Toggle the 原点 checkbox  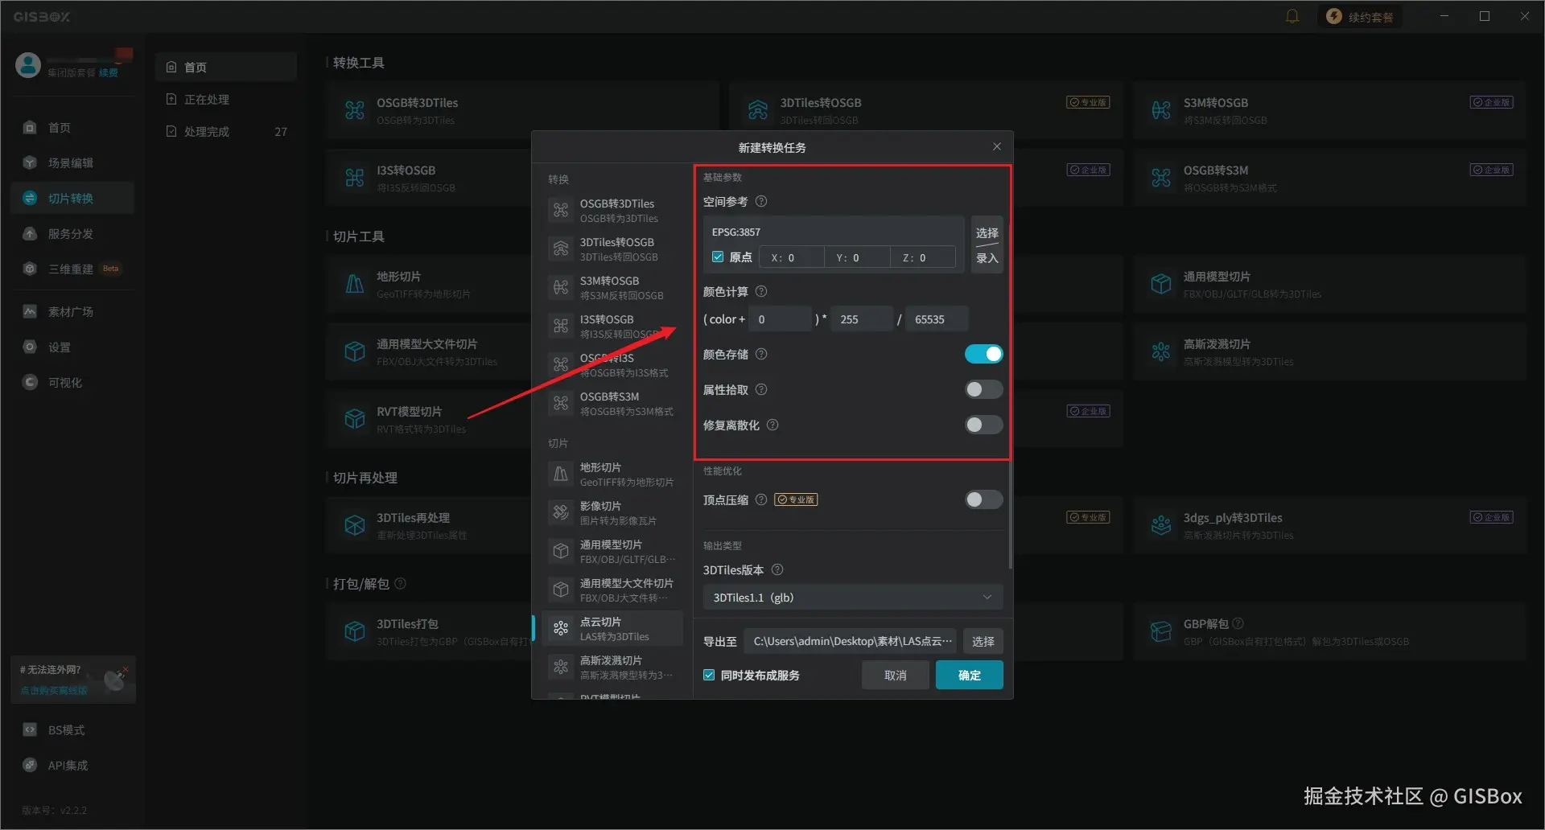tap(718, 257)
